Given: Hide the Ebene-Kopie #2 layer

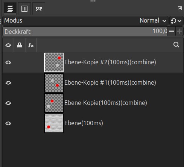Looking at the screenshot, I should (8, 62).
